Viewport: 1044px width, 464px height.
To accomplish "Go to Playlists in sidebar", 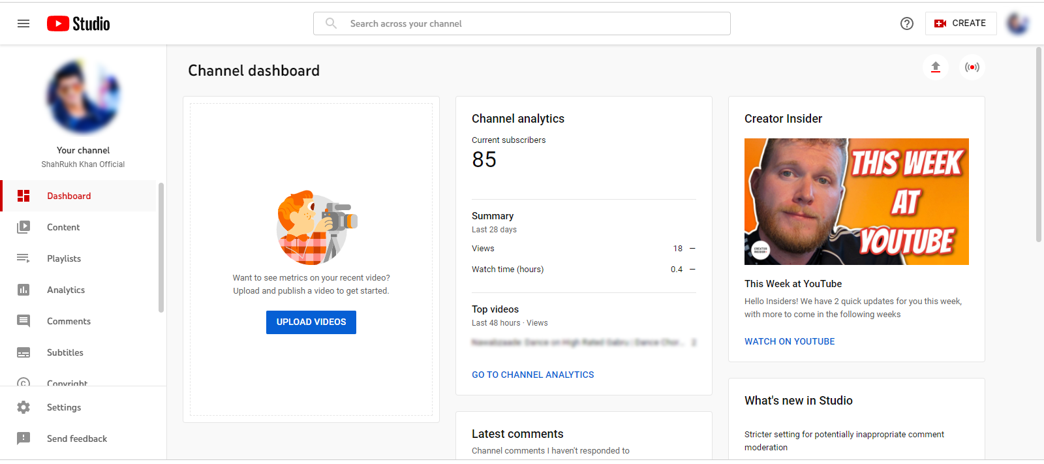I will click(x=64, y=258).
